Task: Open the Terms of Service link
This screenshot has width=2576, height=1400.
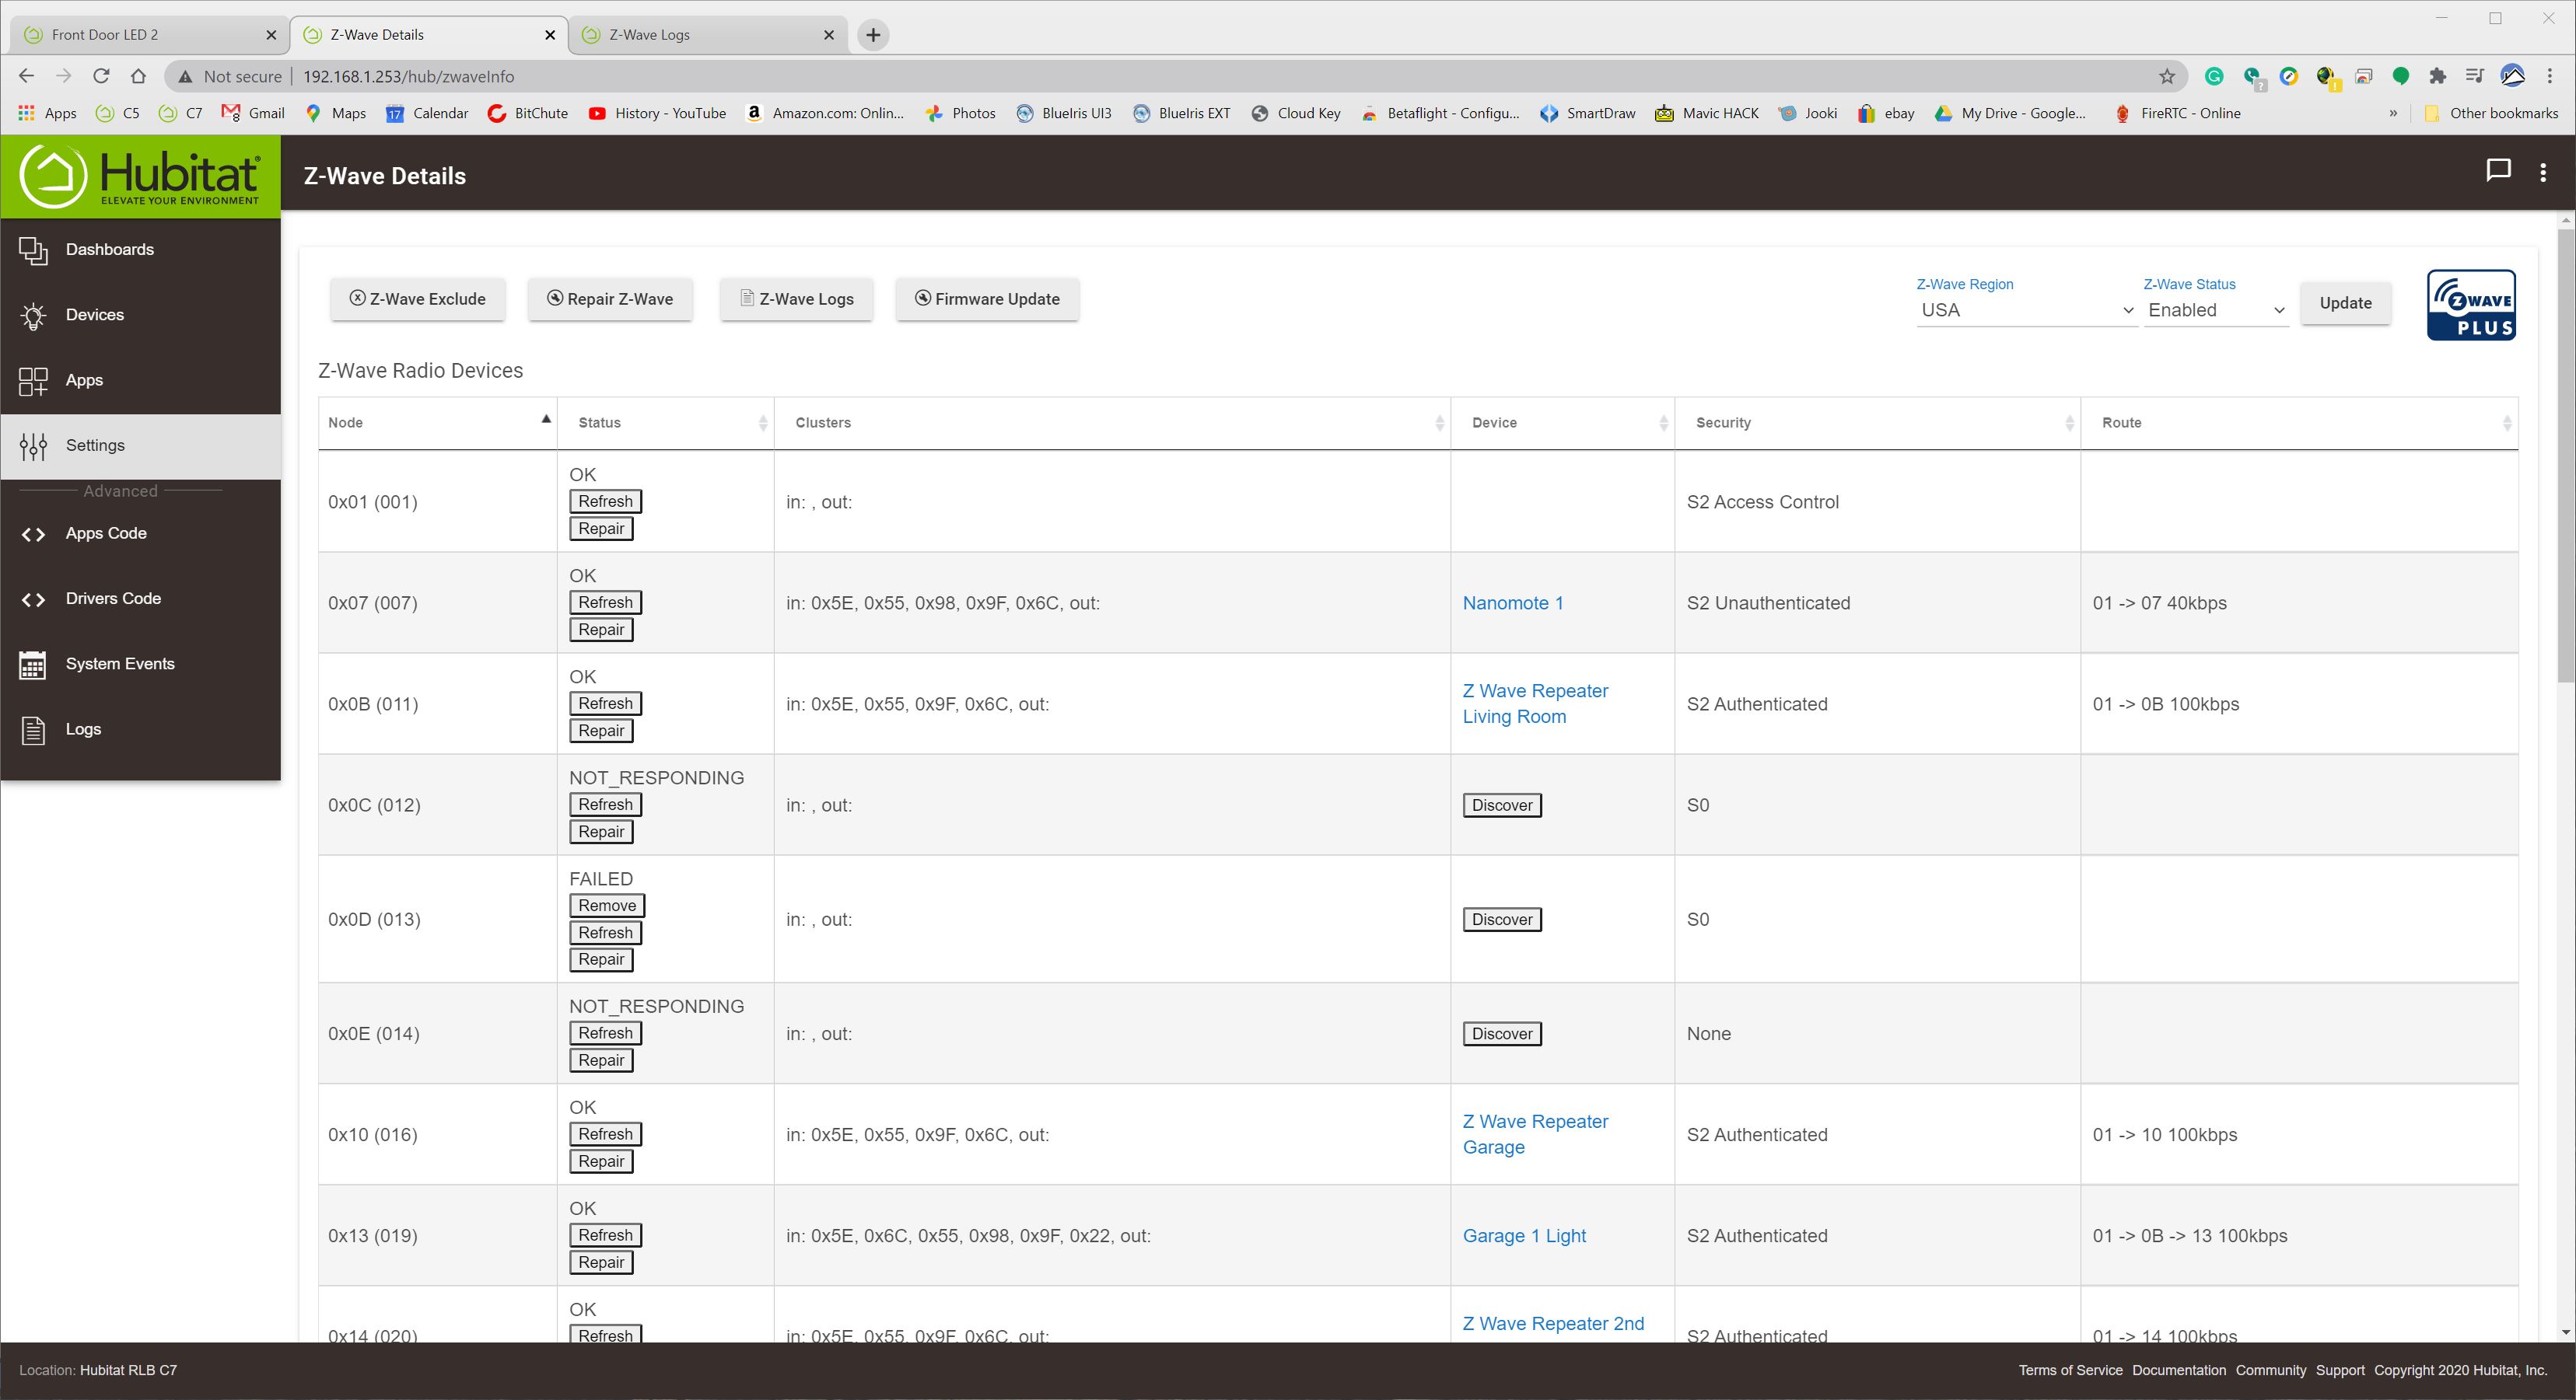Action: (x=2070, y=1371)
